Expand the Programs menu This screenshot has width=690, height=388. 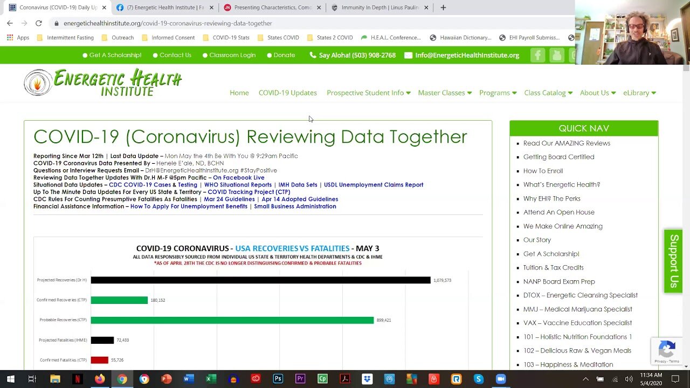coord(498,93)
